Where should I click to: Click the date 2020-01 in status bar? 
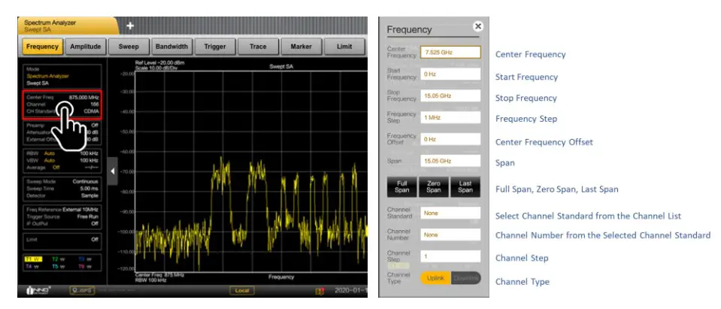[x=351, y=291]
